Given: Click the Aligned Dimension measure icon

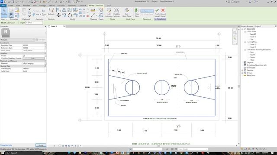Looking at the screenshot, I should click(93, 10).
